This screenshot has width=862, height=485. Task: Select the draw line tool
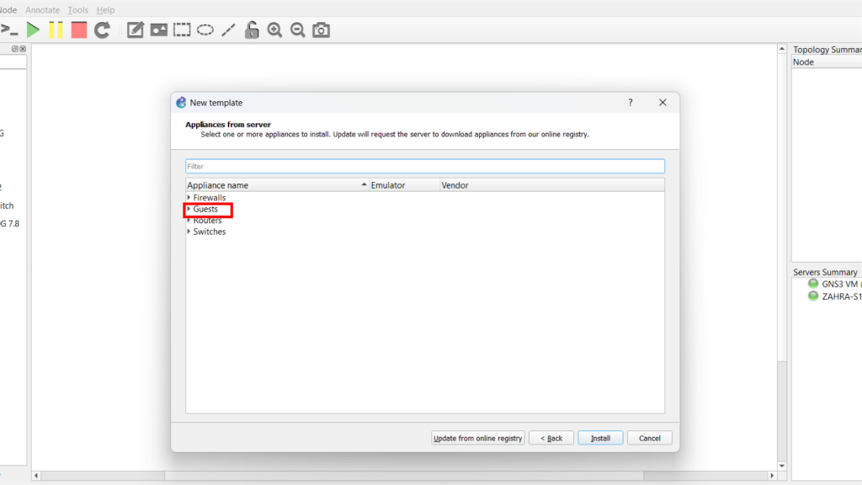click(228, 30)
